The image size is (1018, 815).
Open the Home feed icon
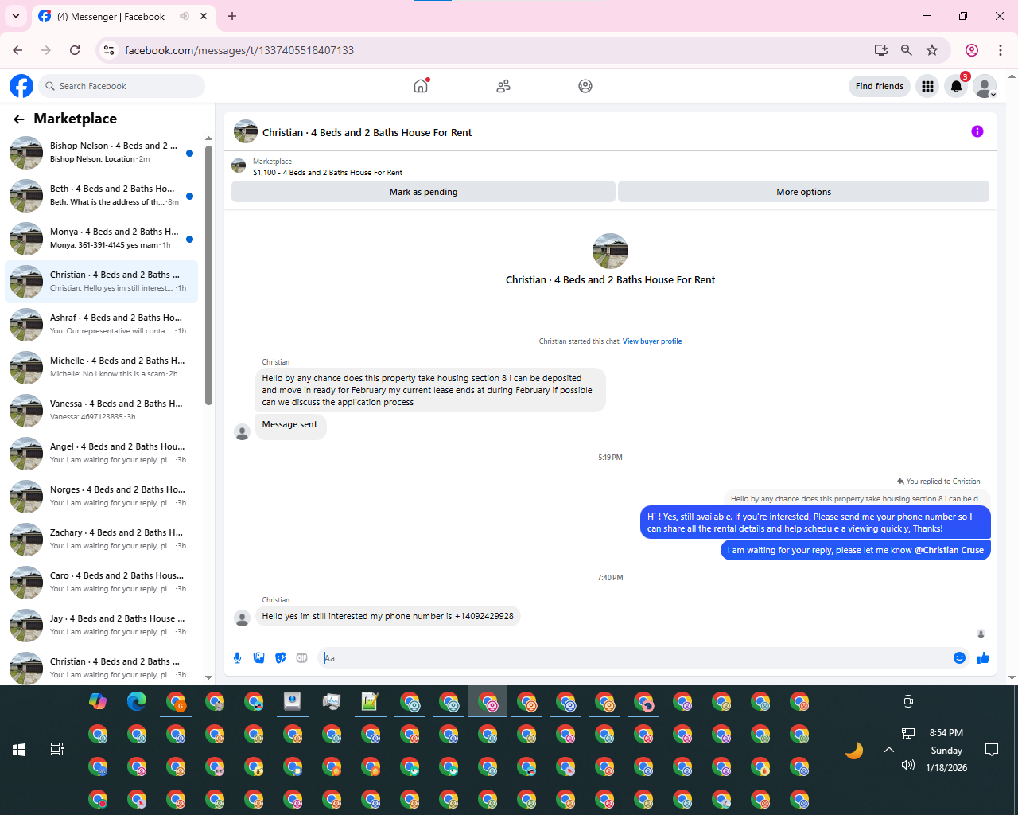421,86
